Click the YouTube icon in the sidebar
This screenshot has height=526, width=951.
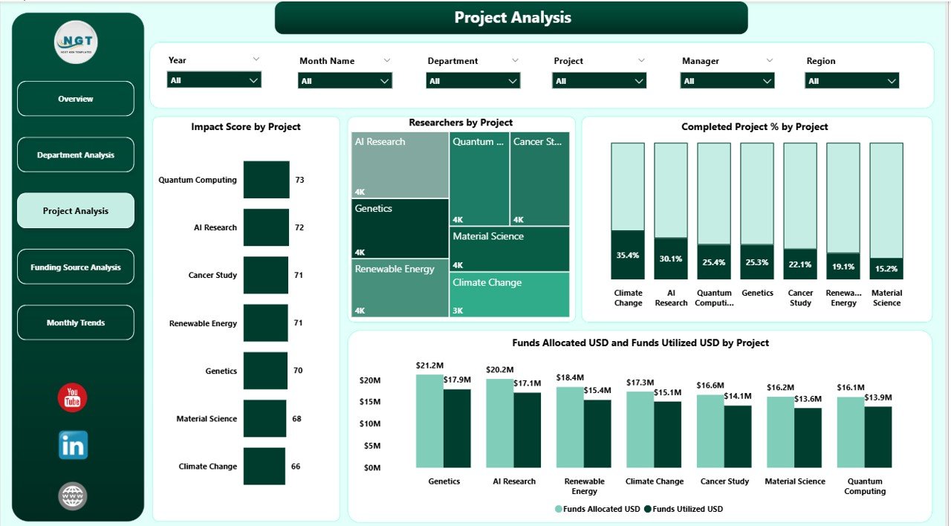pyautogui.click(x=72, y=398)
